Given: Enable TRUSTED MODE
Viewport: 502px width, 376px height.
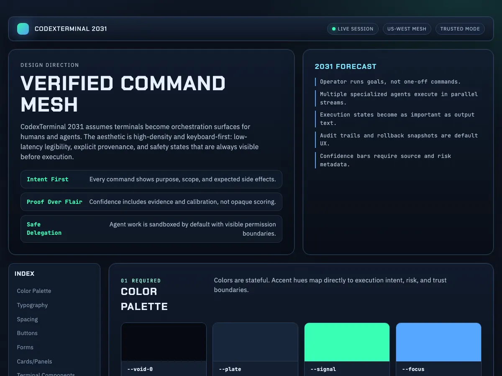Looking at the screenshot, I should (460, 29).
